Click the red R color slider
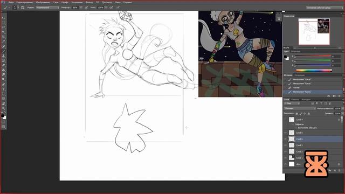 313,56
